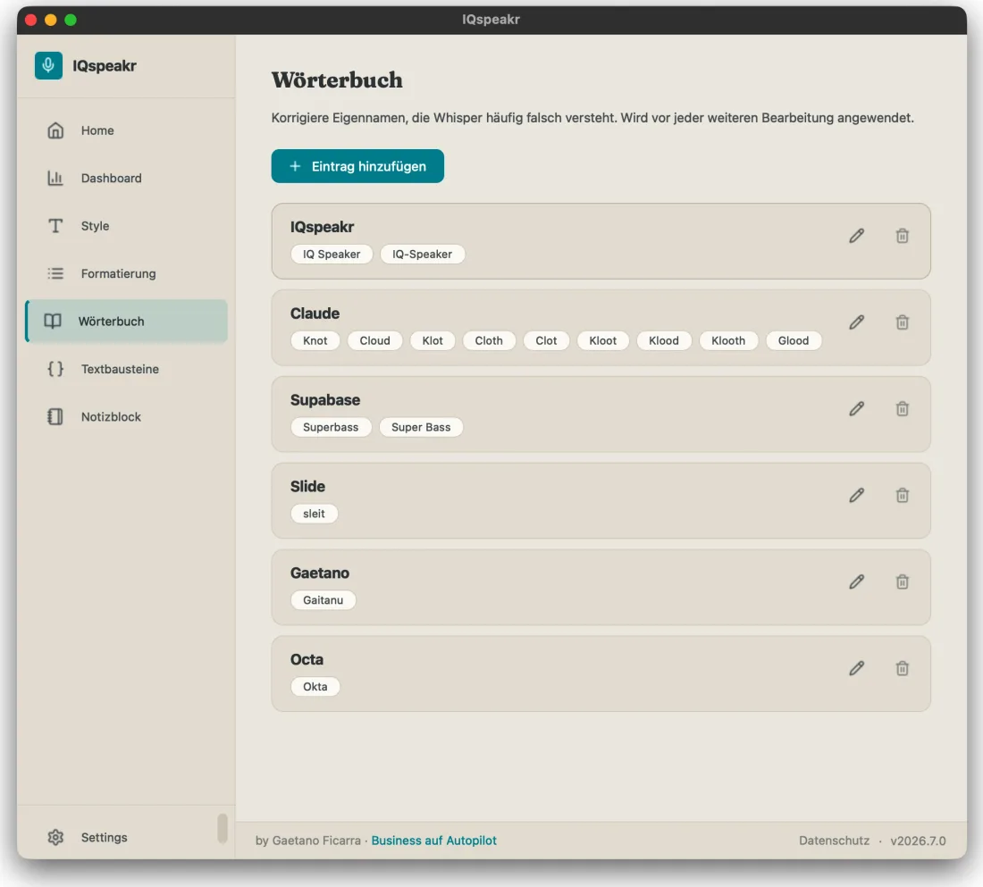The height and width of the screenshot is (887, 983).
Task: Remove the Supabase entry trash icon
Action: (903, 409)
